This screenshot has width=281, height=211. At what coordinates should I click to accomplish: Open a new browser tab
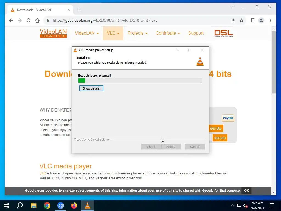79,10
